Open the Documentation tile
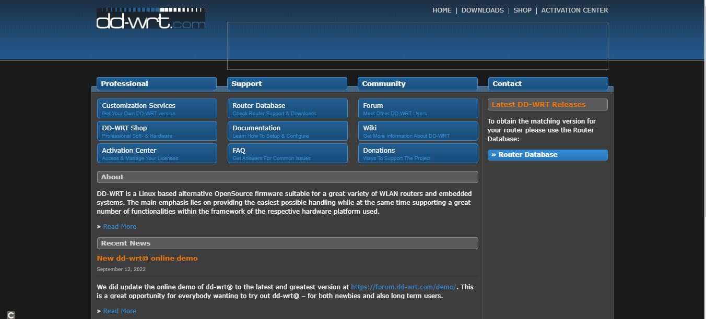Viewport: 706px width, 319px height. [288, 131]
